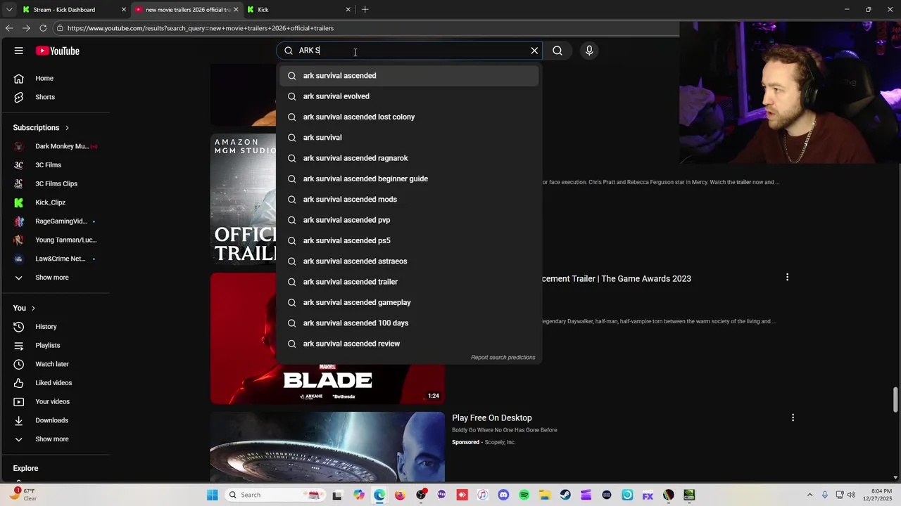Open more options for Play Free On Desktop ad
The height and width of the screenshot is (506, 901).
(793, 417)
